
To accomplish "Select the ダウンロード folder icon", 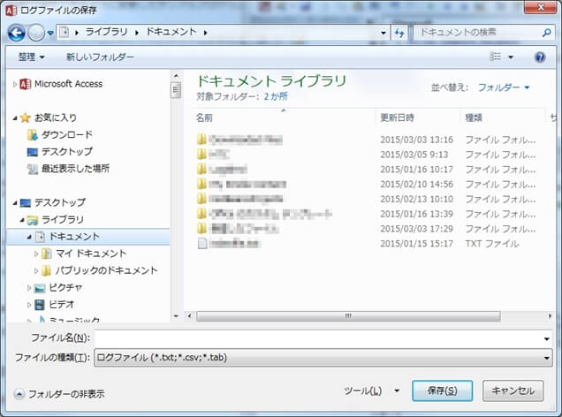I will pyautogui.click(x=33, y=134).
